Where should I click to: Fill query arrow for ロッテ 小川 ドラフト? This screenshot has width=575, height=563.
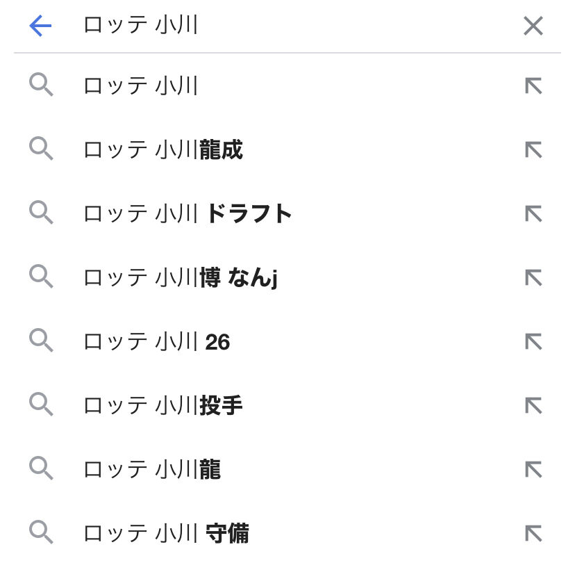[533, 213]
